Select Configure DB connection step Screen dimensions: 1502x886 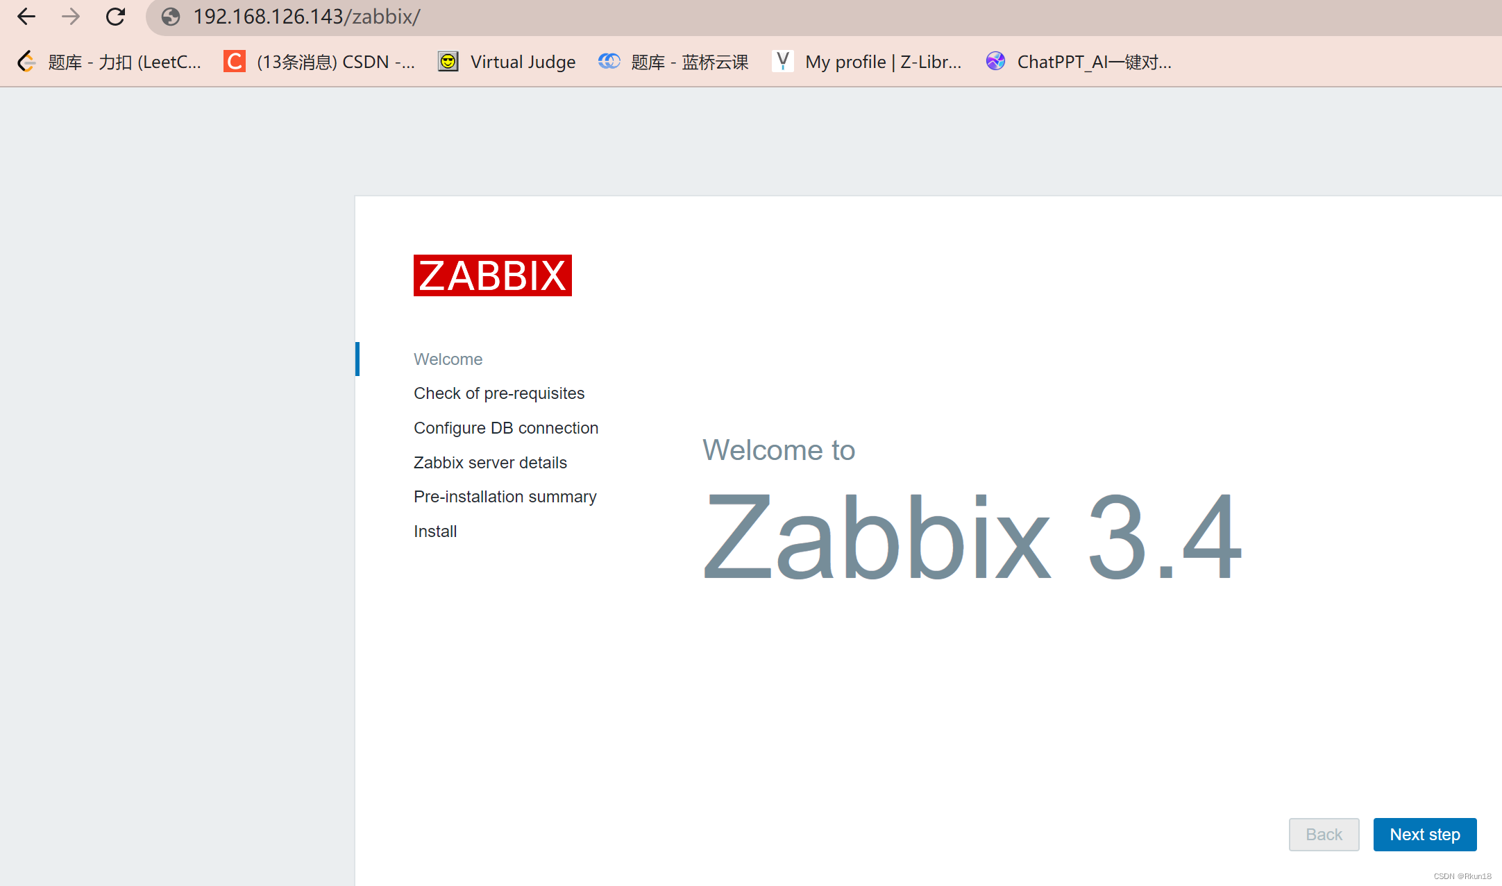tap(506, 428)
